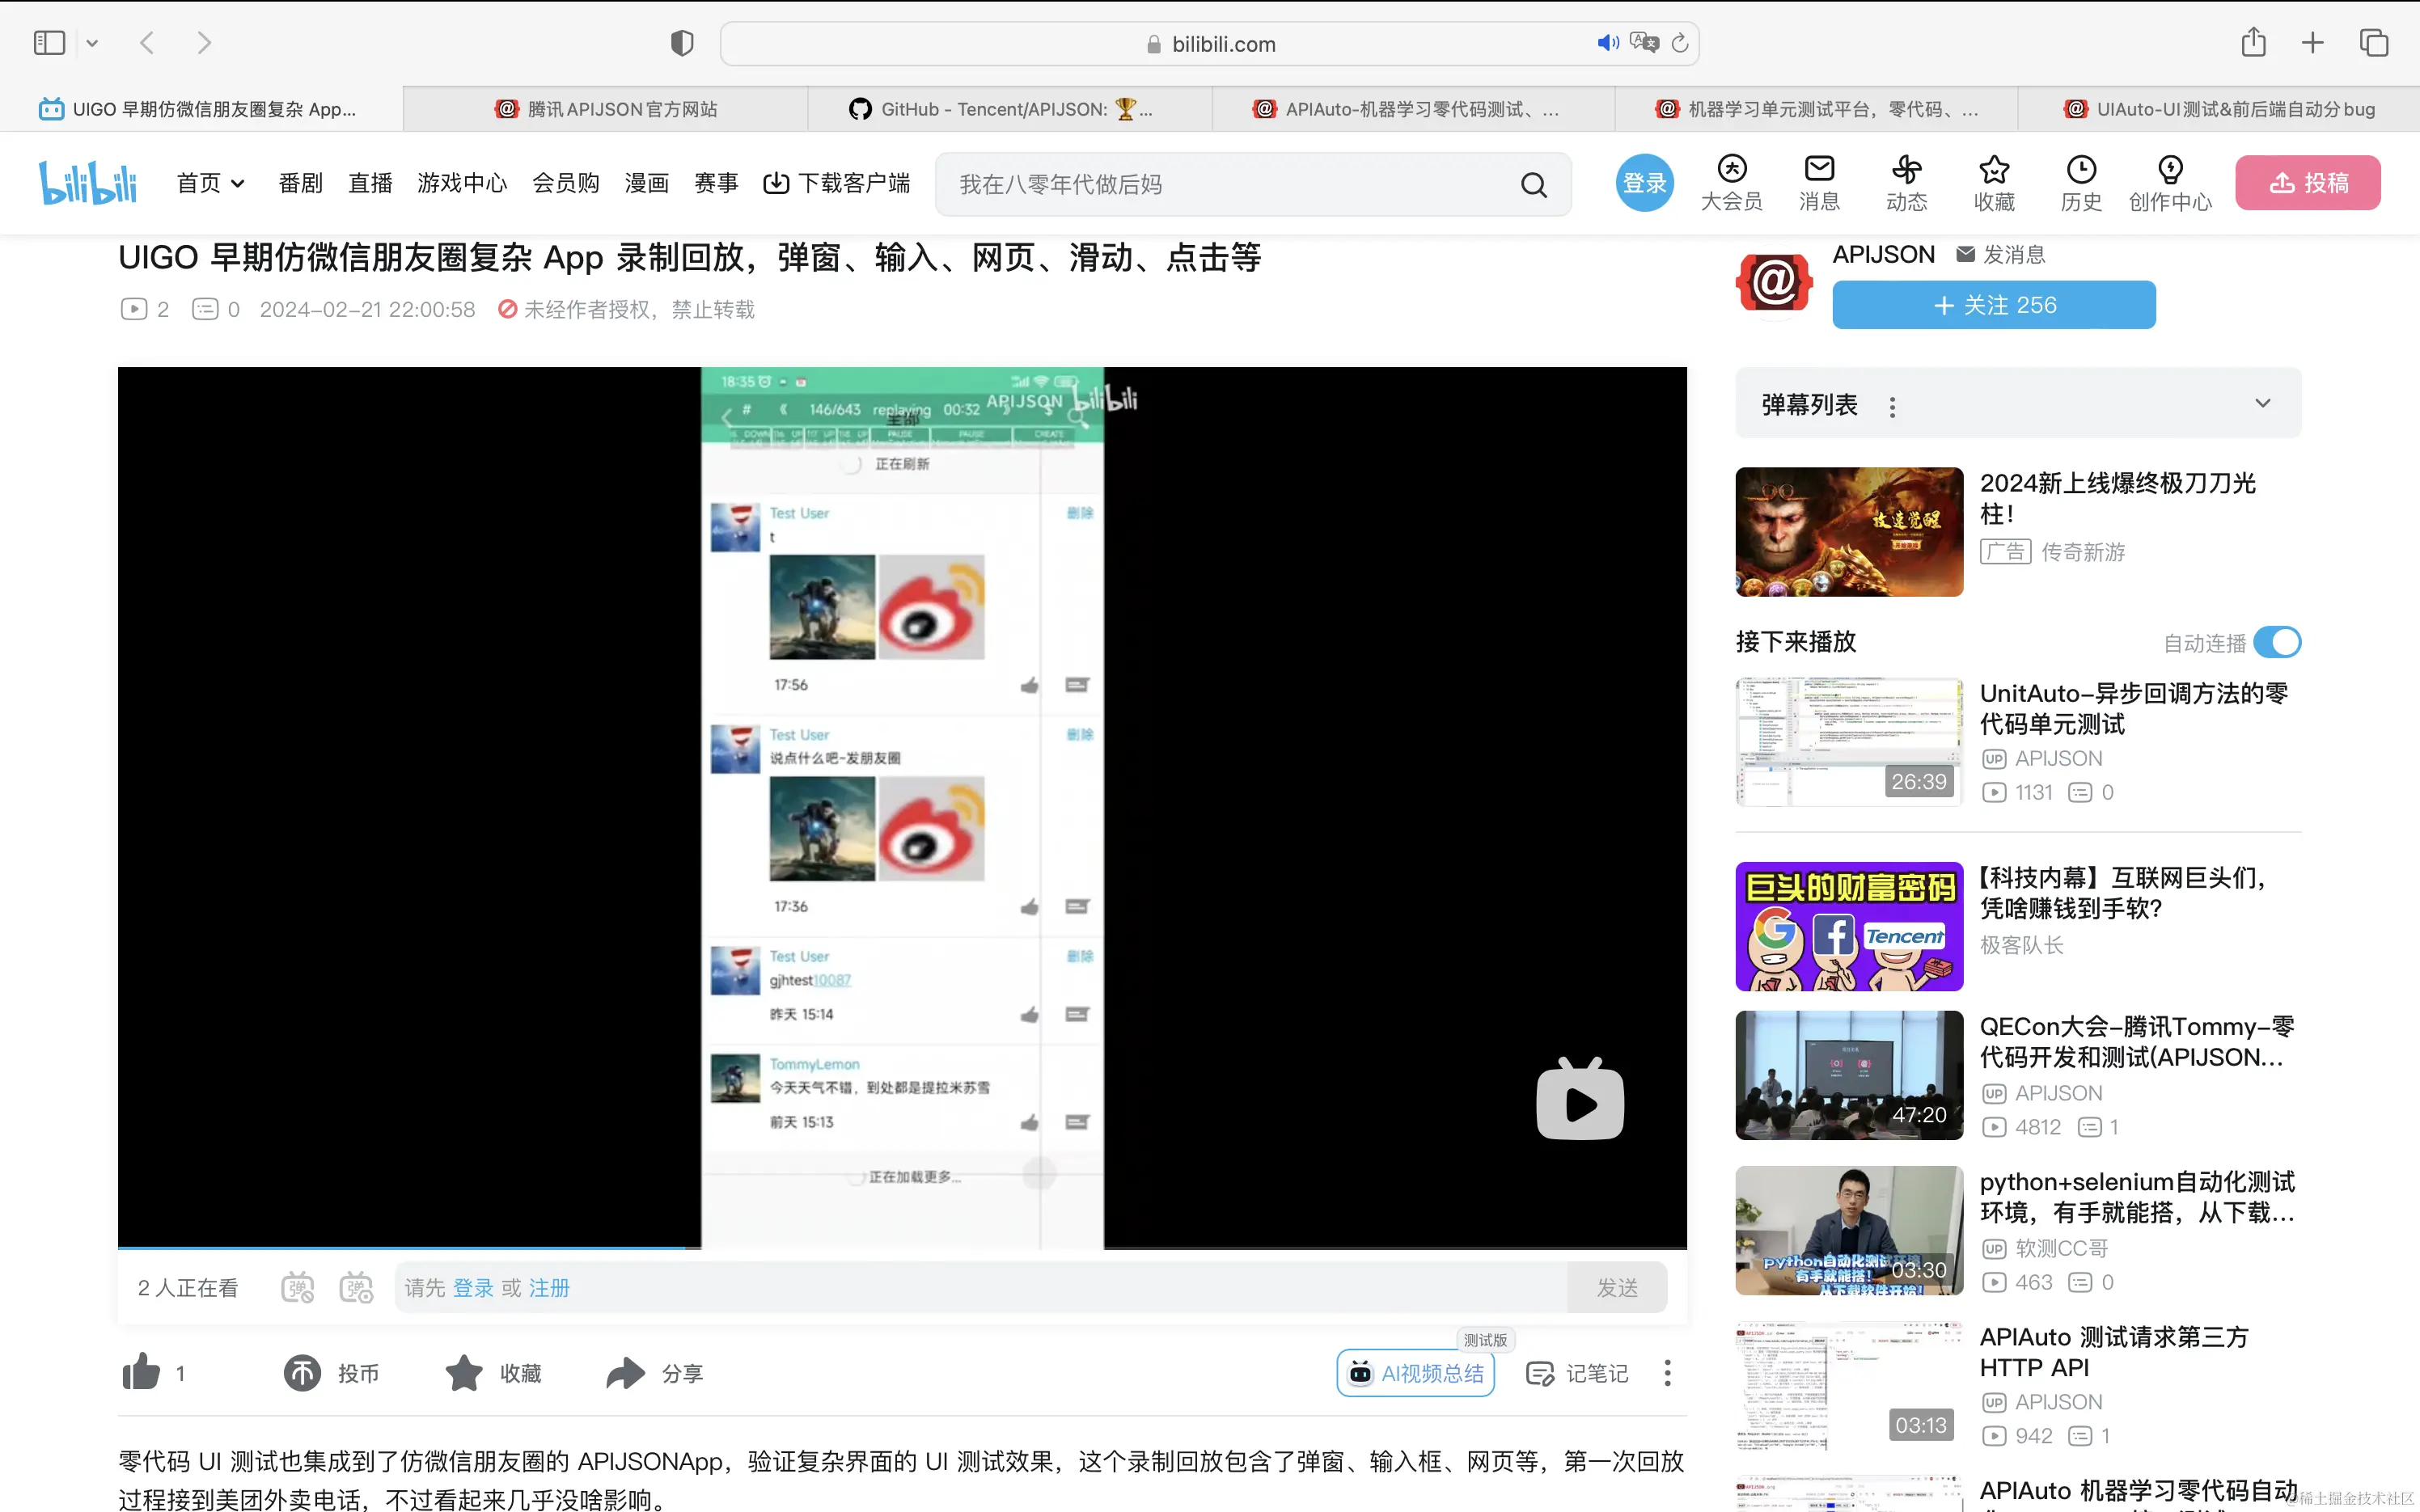The width and height of the screenshot is (2420, 1512).
Task: Open the 番剧 menu item
Action: (300, 184)
